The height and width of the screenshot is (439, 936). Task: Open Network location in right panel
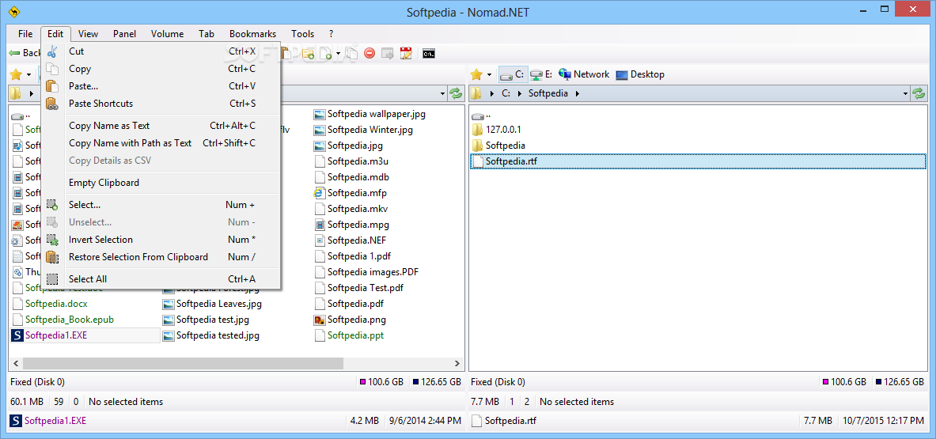click(x=584, y=74)
